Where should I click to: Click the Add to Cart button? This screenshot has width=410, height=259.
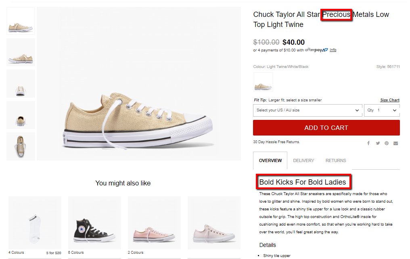click(x=326, y=127)
